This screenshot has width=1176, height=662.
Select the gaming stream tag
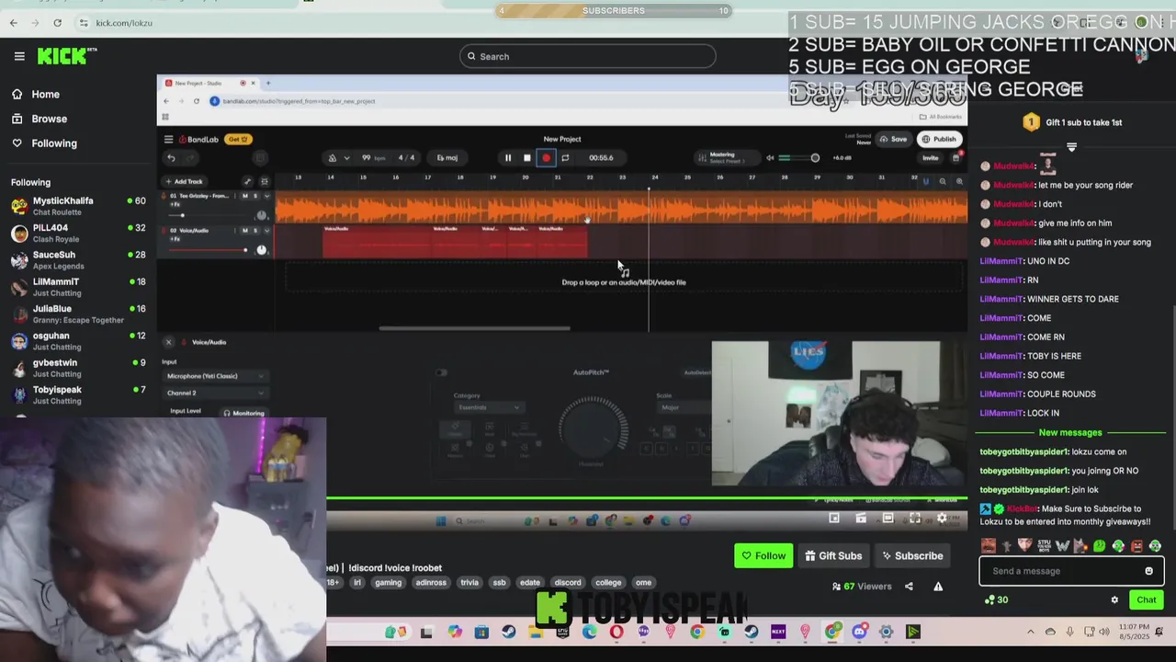388,582
